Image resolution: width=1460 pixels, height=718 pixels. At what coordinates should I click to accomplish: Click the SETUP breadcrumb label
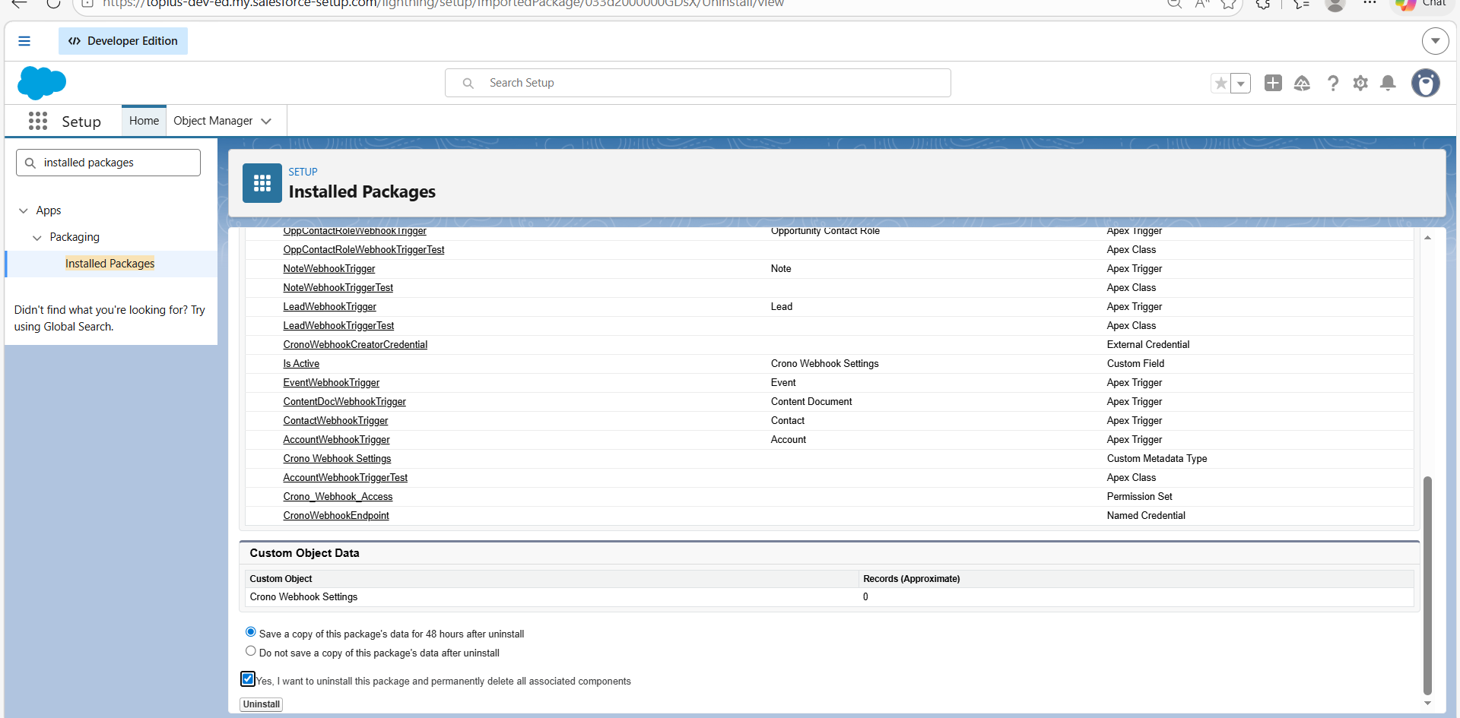pyautogui.click(x=303, y=172)
